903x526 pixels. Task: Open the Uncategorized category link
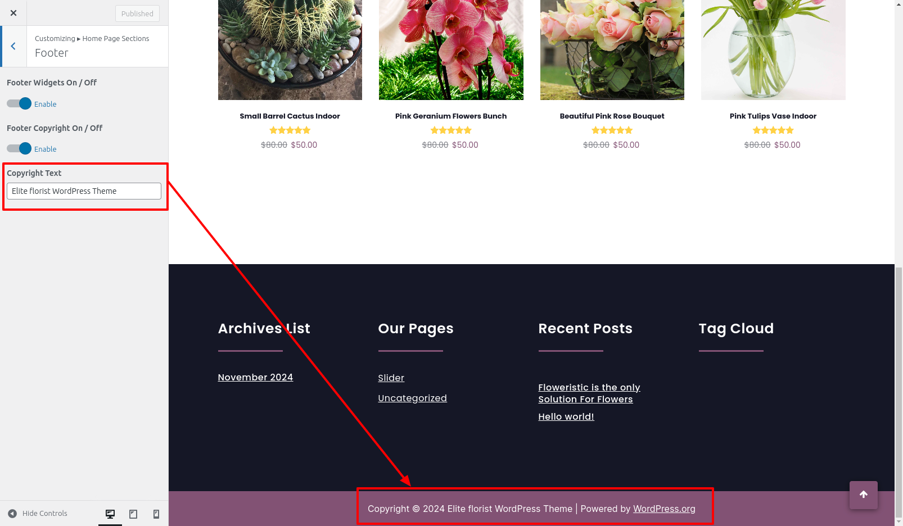tap(412, 398)
